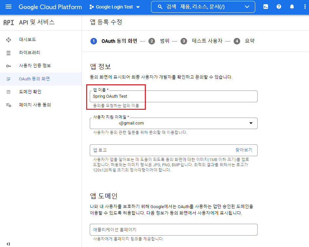Click the 라이브러리 library icon

[9, 53]
